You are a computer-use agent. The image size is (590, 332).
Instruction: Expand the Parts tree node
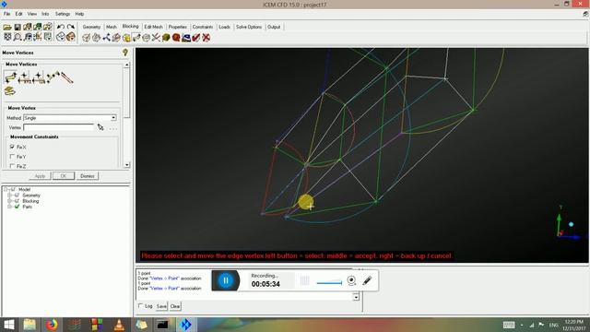tap(9, 207)
